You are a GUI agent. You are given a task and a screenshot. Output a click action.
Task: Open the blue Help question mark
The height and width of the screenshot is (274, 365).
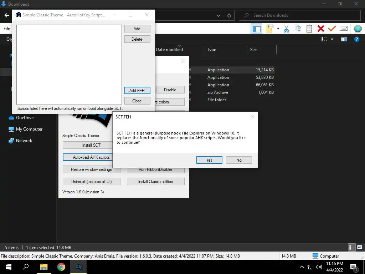coord(356,39)
